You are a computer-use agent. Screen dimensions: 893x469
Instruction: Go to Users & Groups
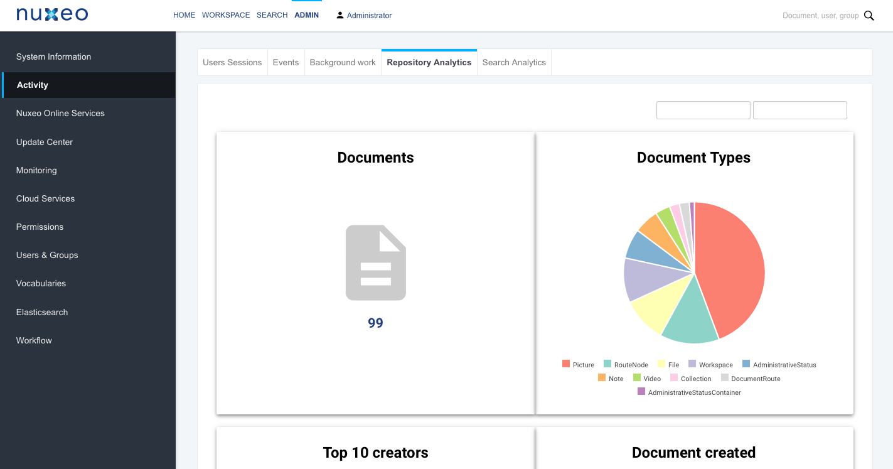tap(88, 255)
